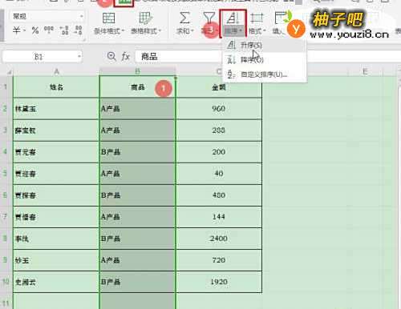The image size is (401, 309).
Task: Open Table Style (表格样式) icon
Action: coord(146,18)
